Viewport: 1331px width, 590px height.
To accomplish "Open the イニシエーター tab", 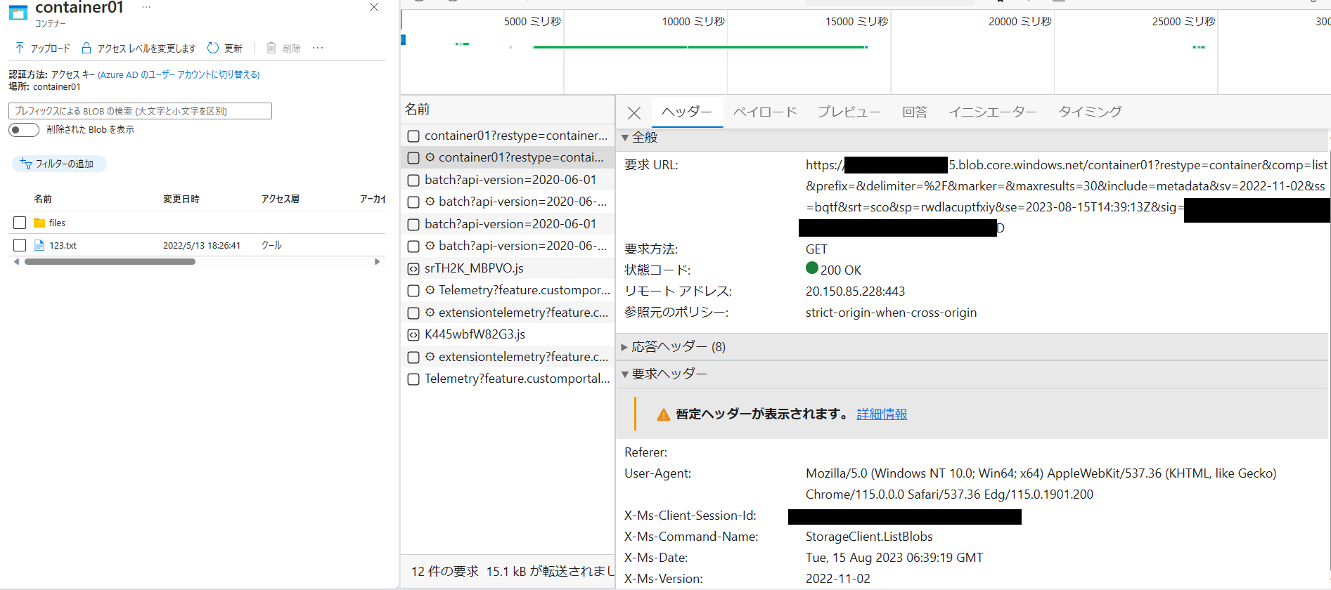I will [x=993, y=112].
